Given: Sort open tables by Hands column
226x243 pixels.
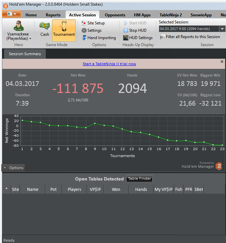Looking at the screenshot, I should point(141,189).
